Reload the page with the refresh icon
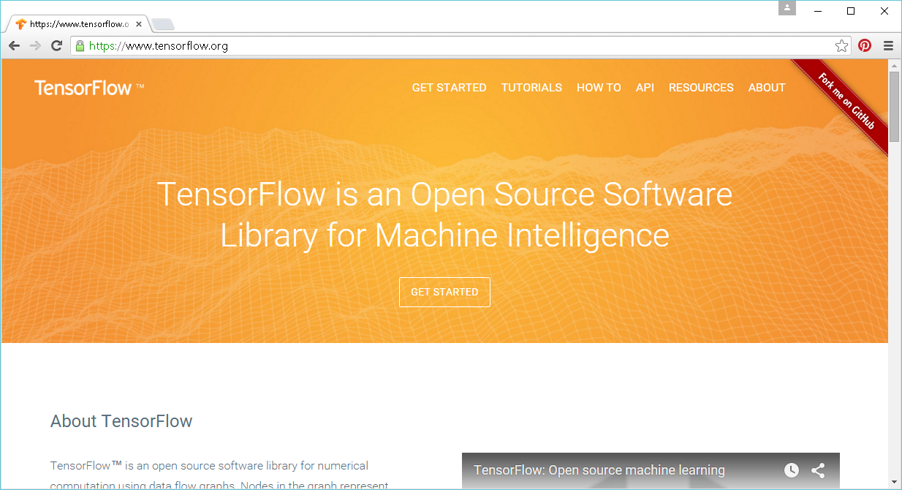 click(x=56, y=45)
